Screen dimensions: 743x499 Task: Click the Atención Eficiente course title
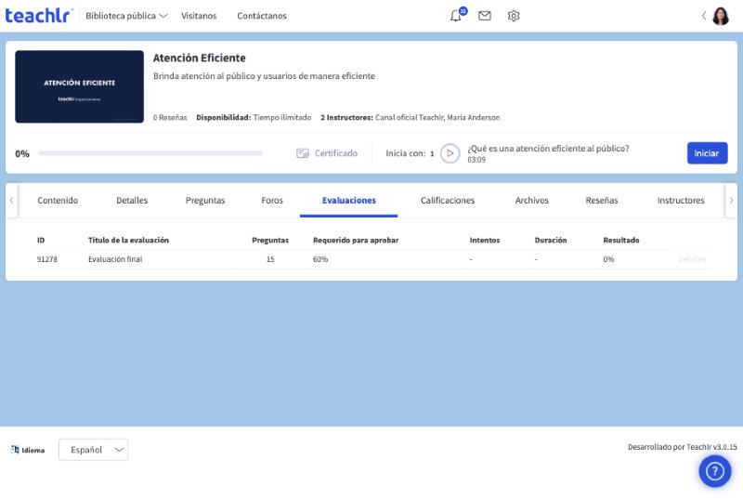pyautogui.click(x=199, y=58)
